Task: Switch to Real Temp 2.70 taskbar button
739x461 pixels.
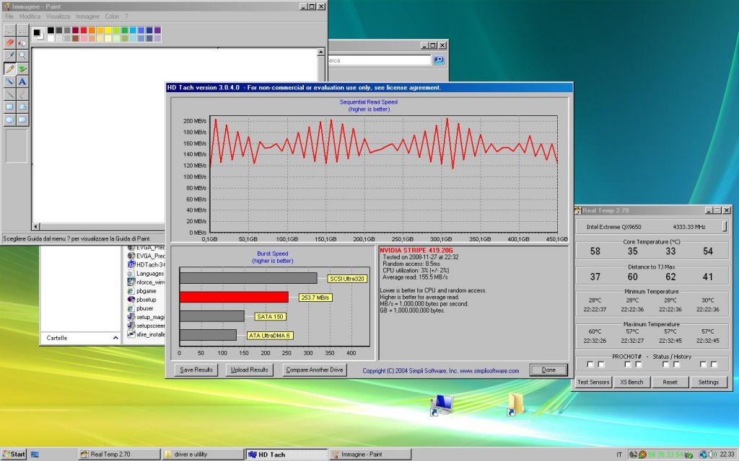Action: pyautogui.click(x=119, y=455)
